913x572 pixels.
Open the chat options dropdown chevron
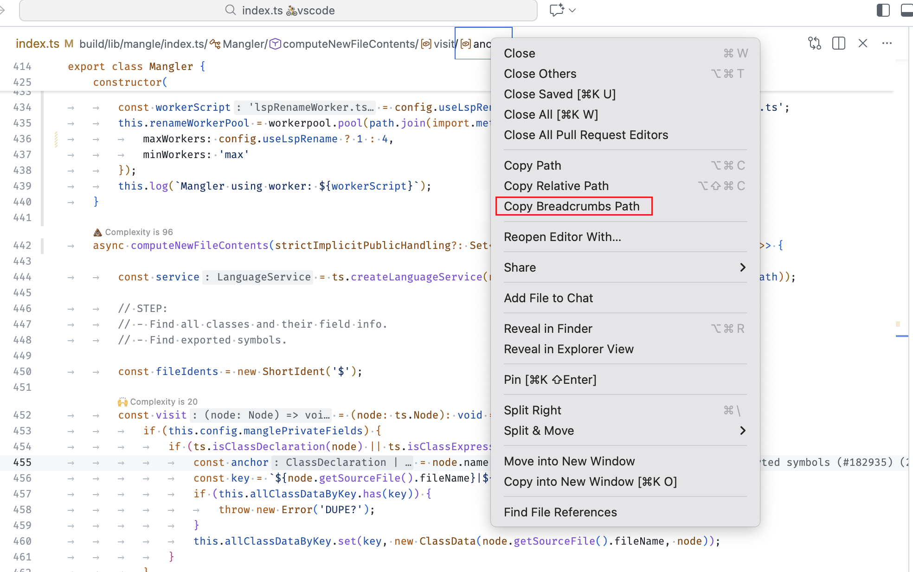point(572,10)
